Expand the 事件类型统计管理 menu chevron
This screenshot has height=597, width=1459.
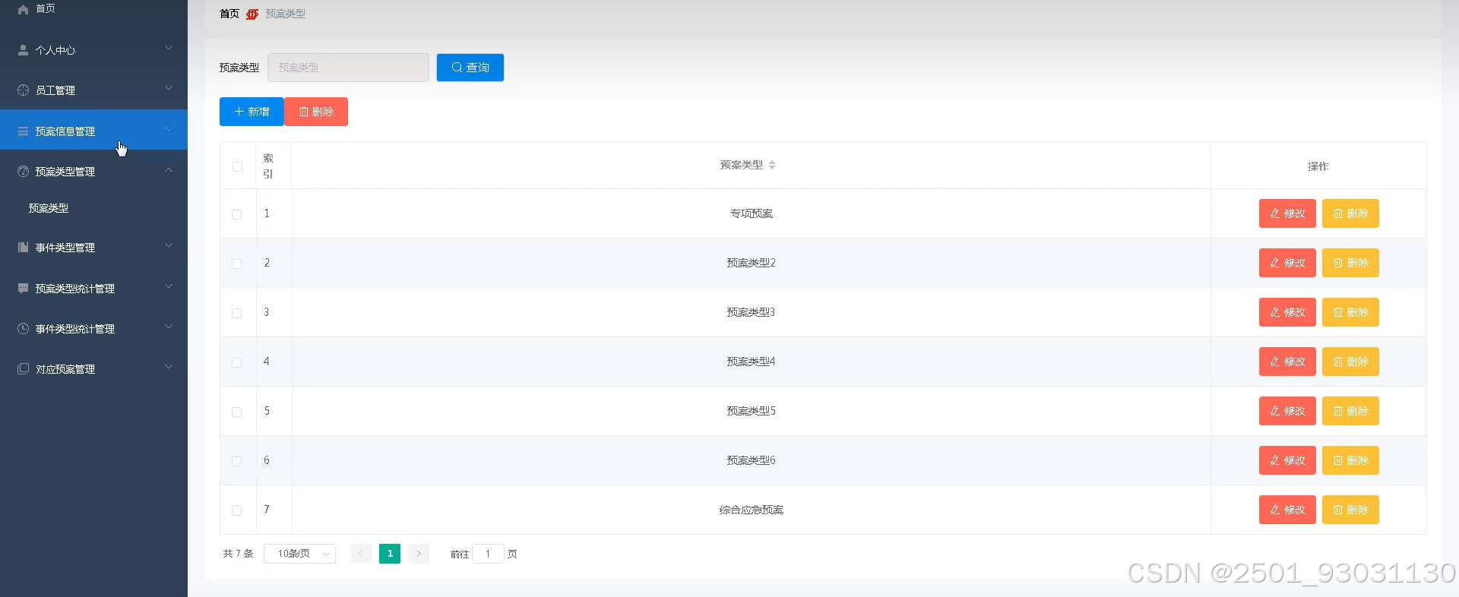click(169, 327)
